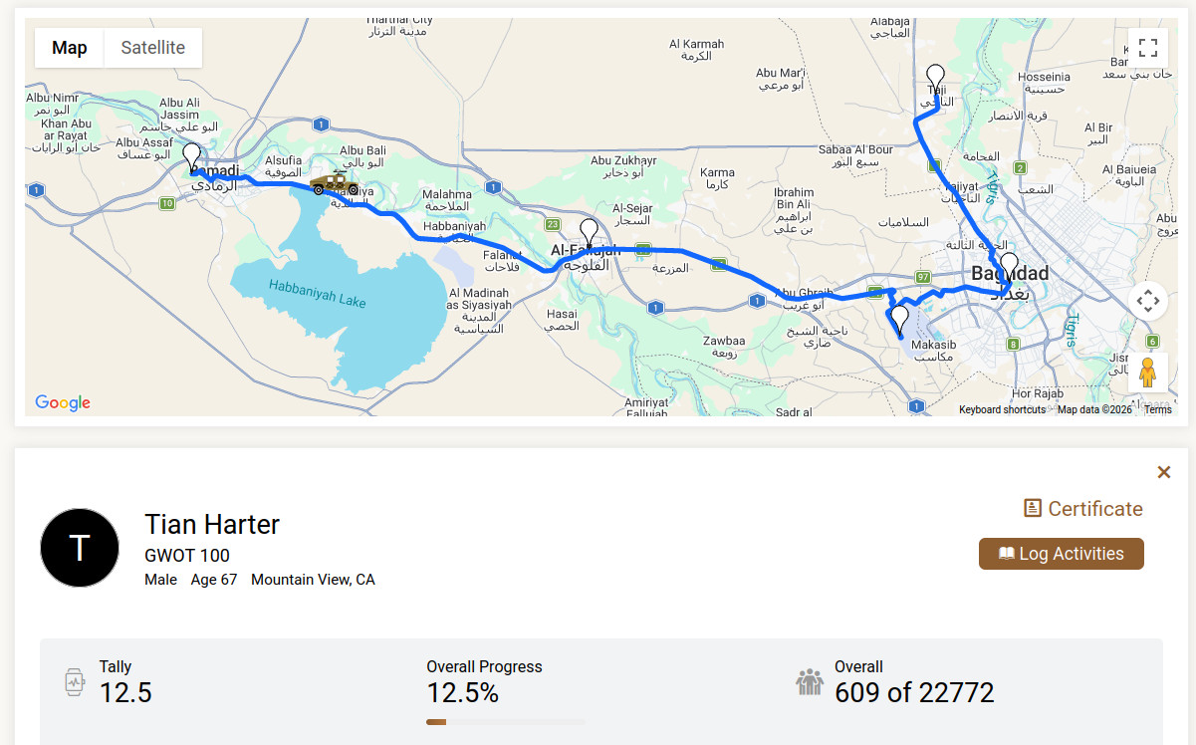Click the military vehicle marker on route
This screenshot has width=1196, height=745.
(x=334, y=184)
